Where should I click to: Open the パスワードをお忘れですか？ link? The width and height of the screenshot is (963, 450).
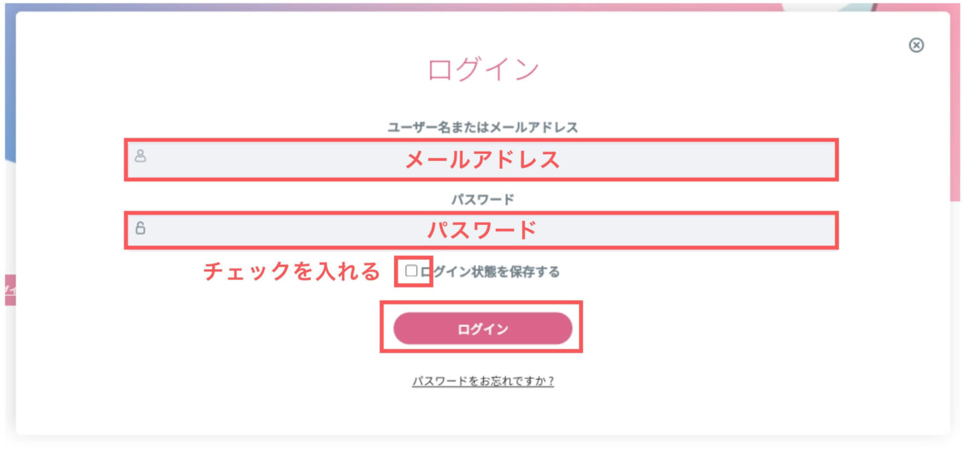483,381
